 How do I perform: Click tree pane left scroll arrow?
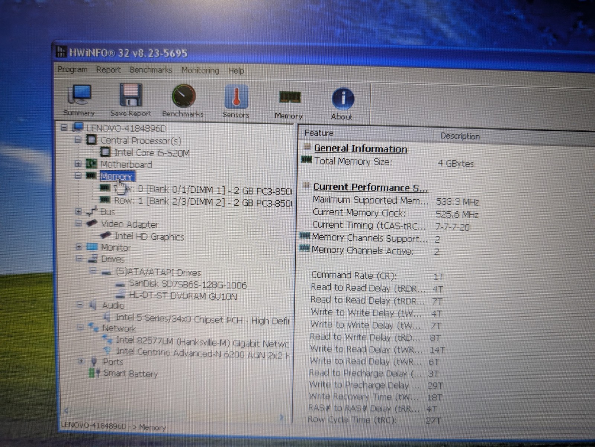[x=66, y=410]
